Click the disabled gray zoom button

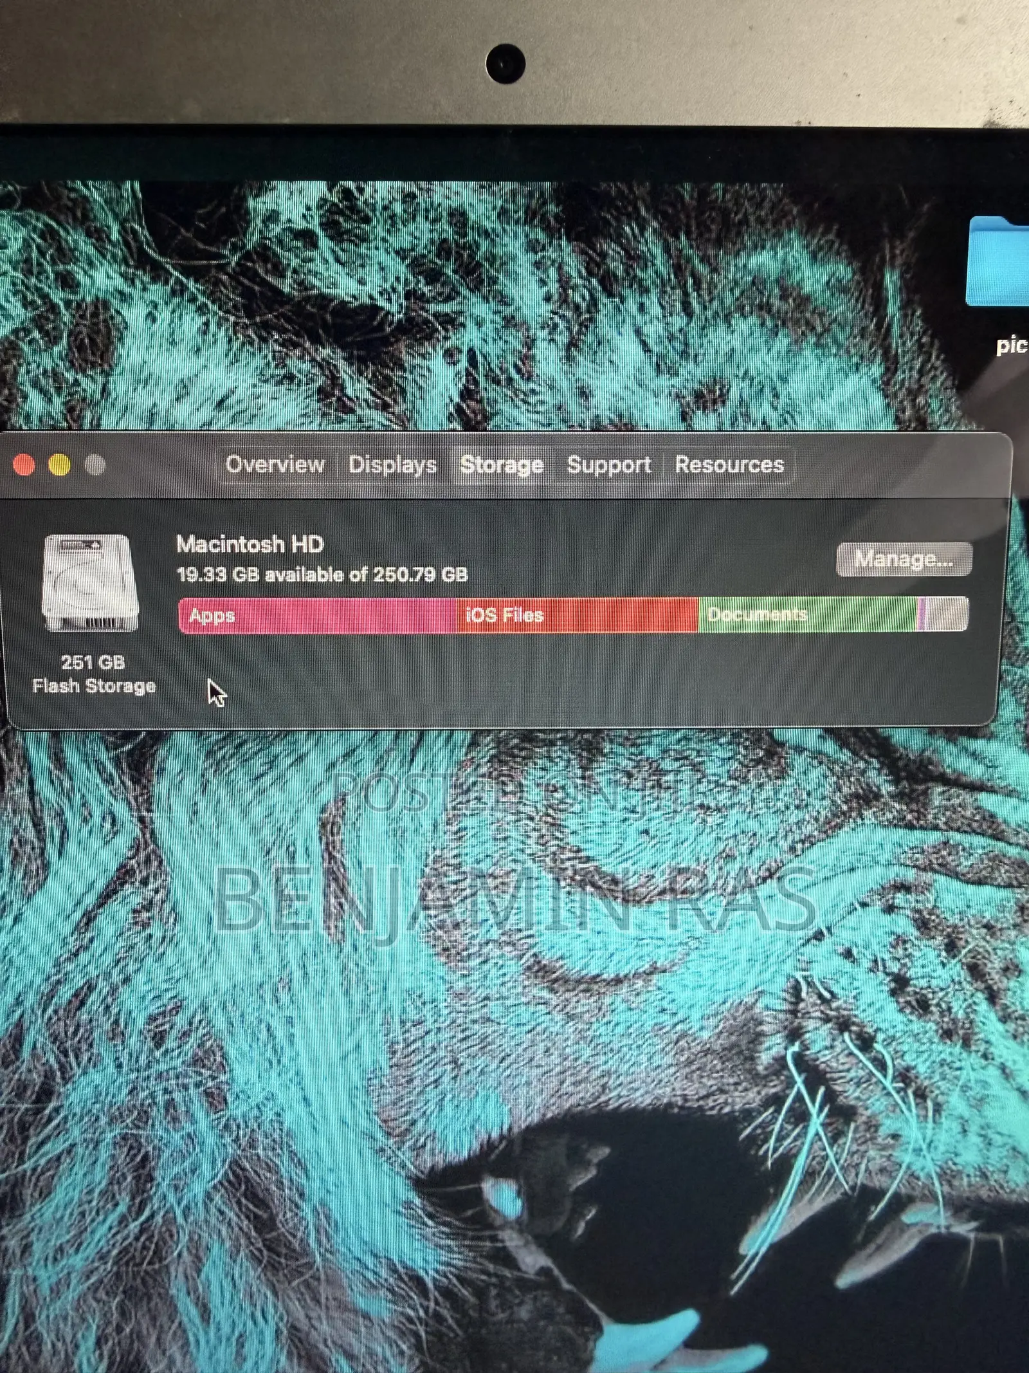[x=95, y=465]
